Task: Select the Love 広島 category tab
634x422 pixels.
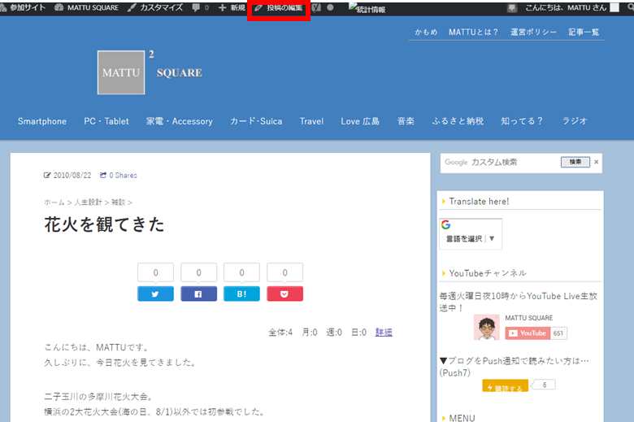Action: (360, 121)
